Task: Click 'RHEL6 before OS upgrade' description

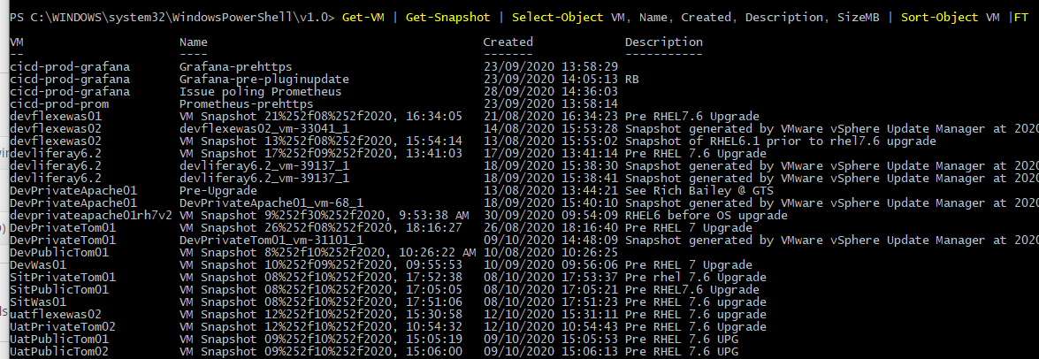Action: click(x=707, y=215)
